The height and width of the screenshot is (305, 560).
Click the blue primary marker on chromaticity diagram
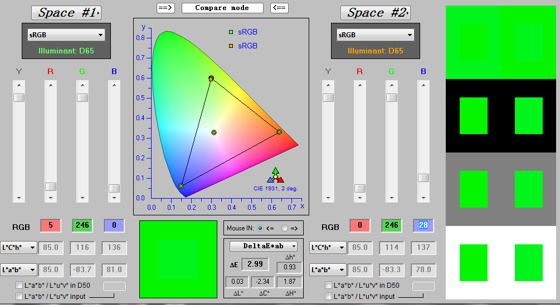[x=181, y=186]
